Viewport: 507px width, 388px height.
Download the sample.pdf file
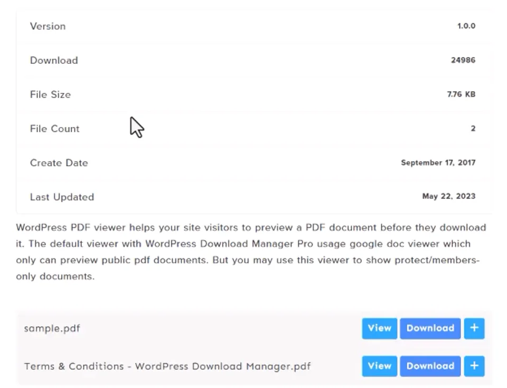(x=430, y=328)
